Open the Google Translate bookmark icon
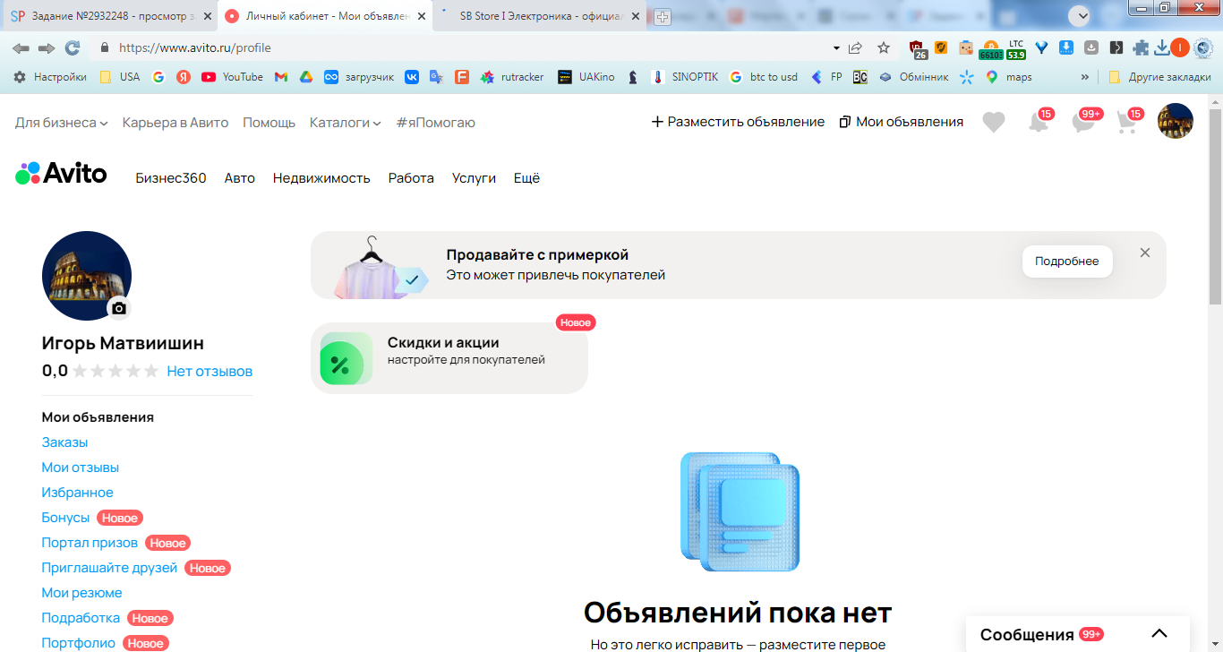 click(x=436, y=77)
